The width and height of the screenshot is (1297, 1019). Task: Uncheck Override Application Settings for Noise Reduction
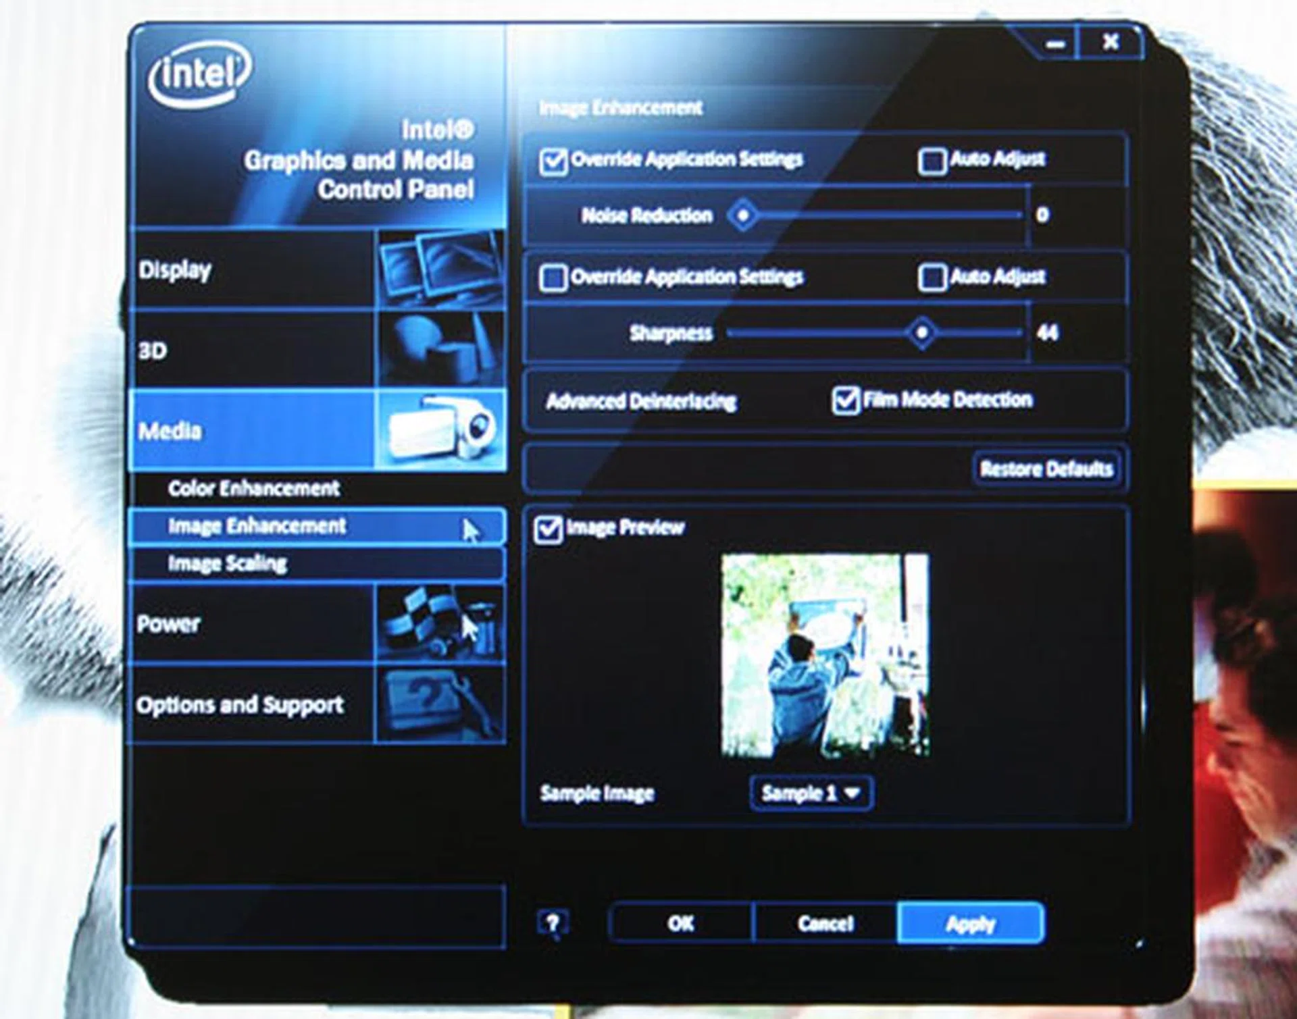coord(554,160)
